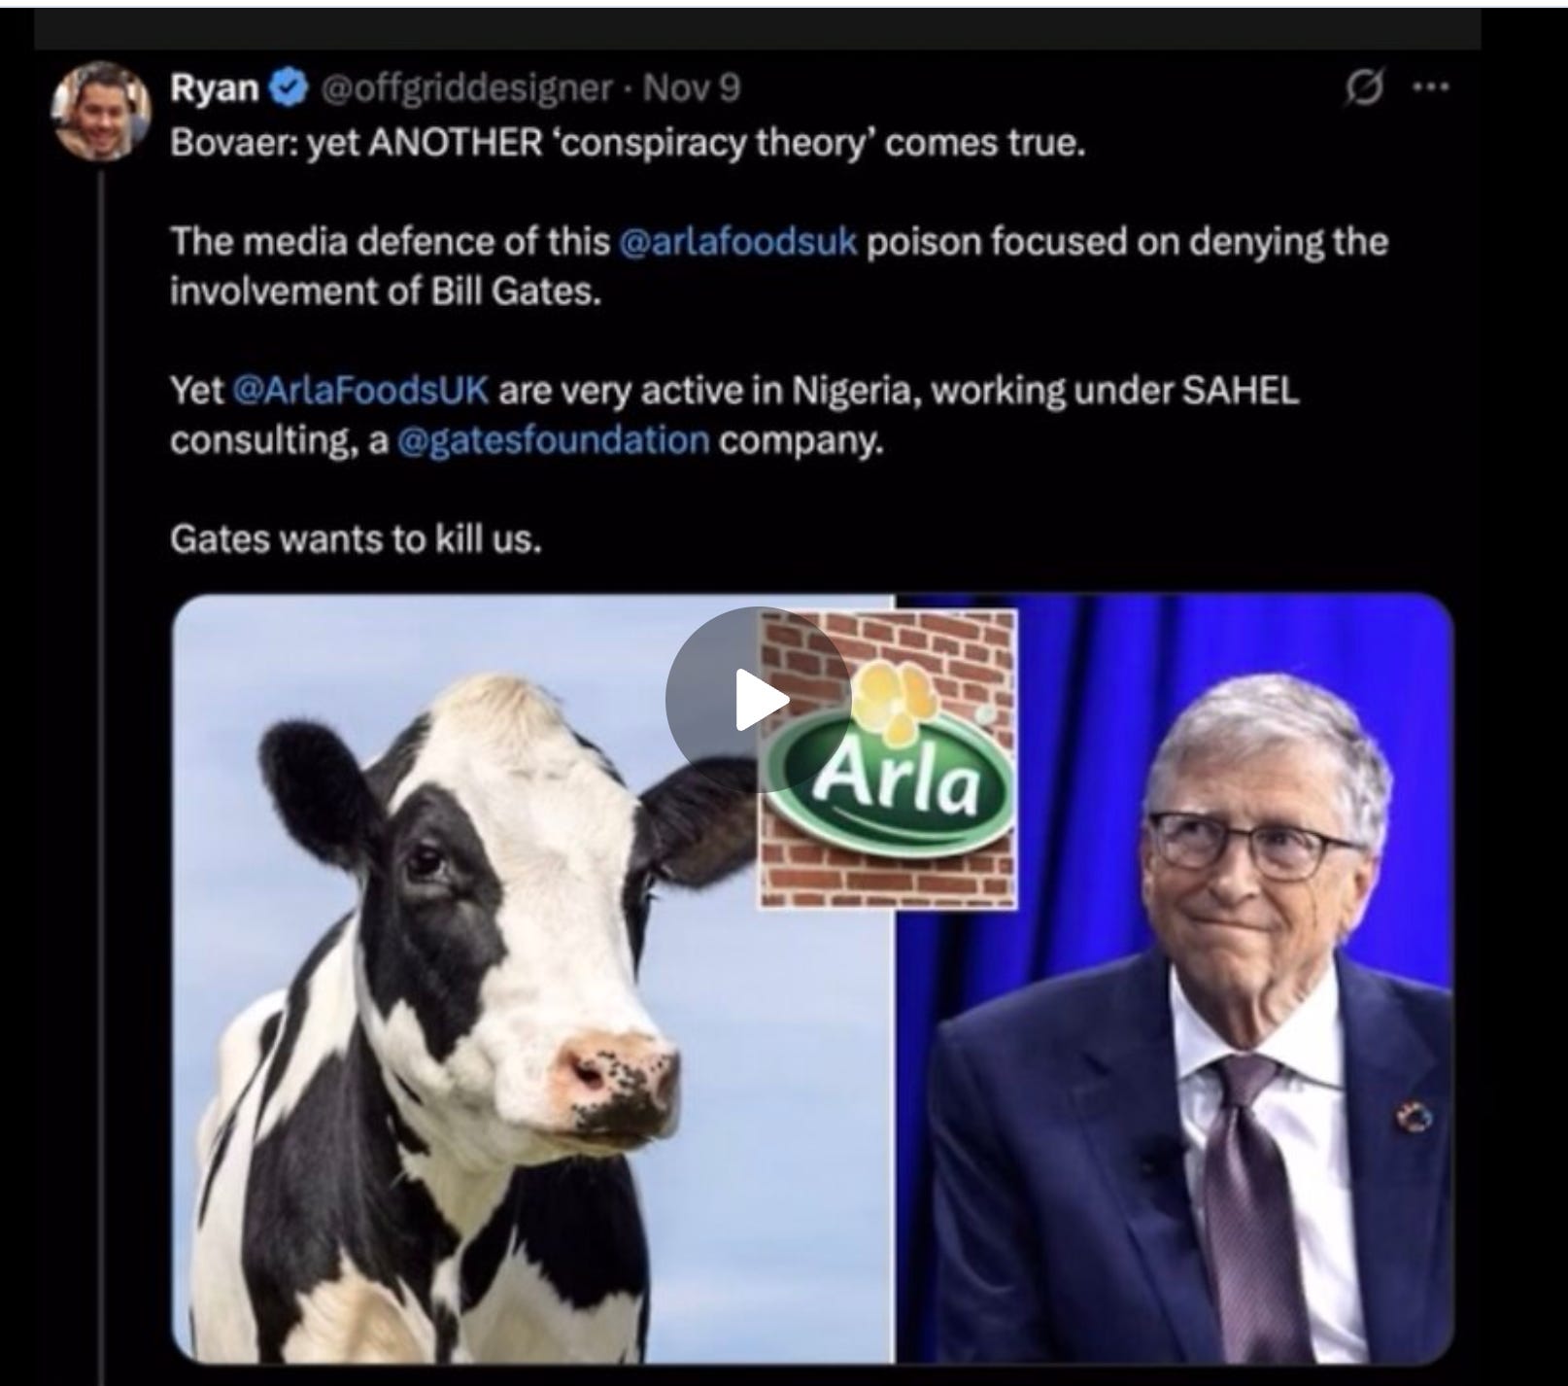Click the @offgriddesigner handle
This screenshot has width=1568, height=1386.
point(465,88)
